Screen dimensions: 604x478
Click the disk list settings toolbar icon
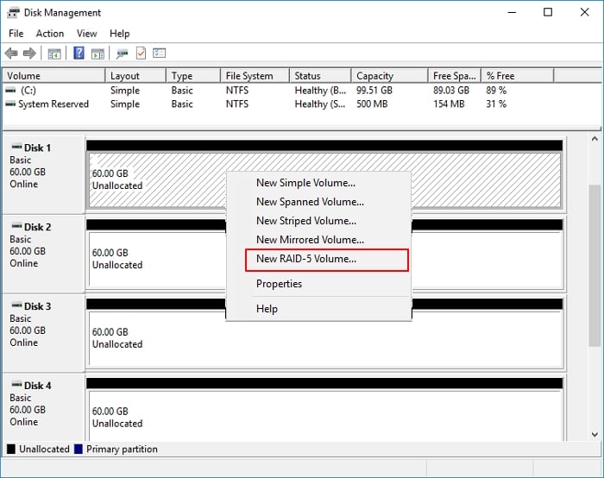[x=159, y=53]
